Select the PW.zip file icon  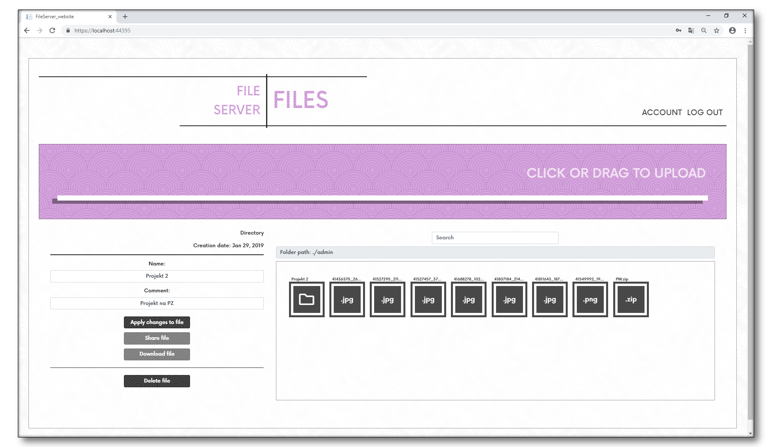(x=631, y=299)
